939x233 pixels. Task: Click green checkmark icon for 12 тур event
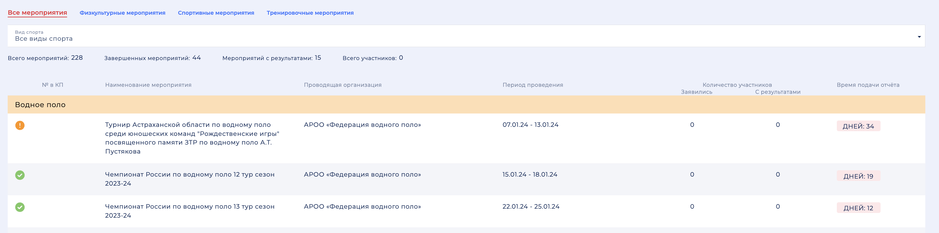click(20, 175)
